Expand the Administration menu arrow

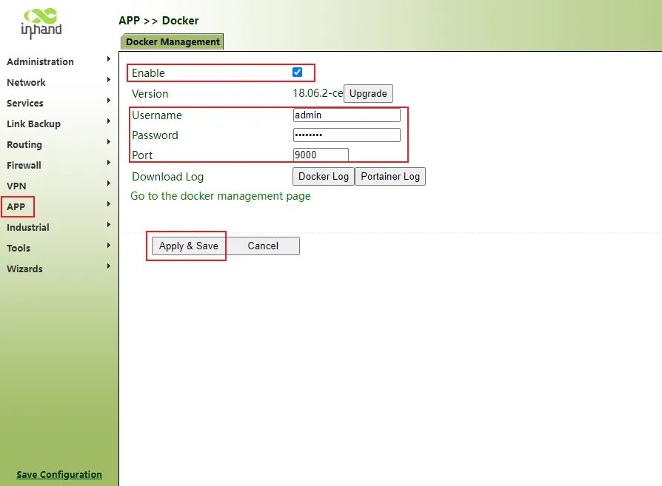[x=109, y=59]
